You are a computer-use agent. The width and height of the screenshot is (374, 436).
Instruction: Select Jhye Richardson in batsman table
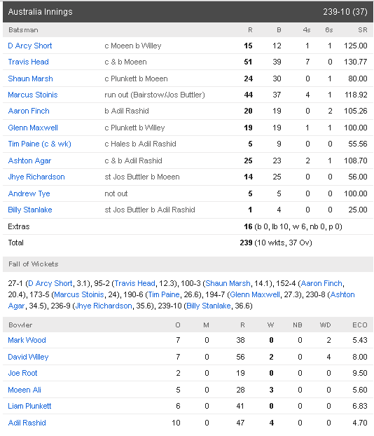tap(36, 177)
